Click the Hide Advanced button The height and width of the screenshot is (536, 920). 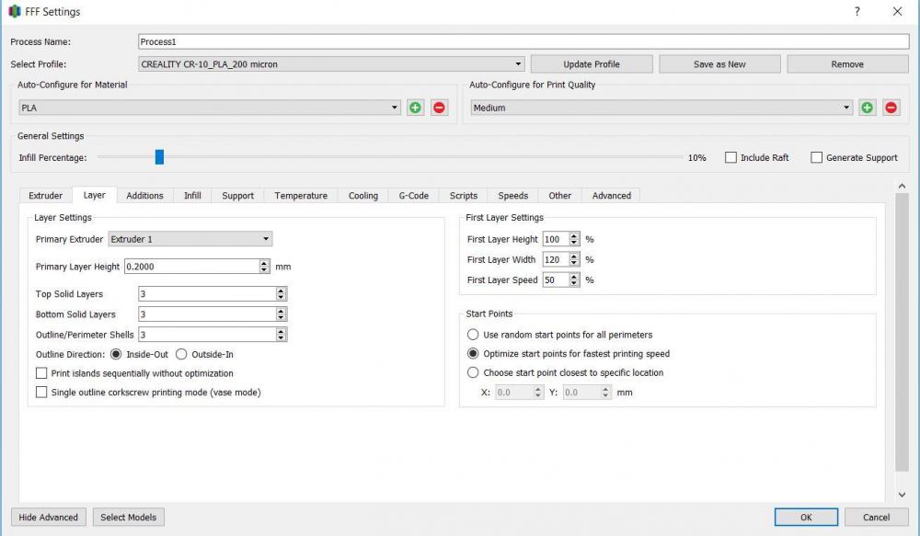pyautogui.click(x=48, y=517)
